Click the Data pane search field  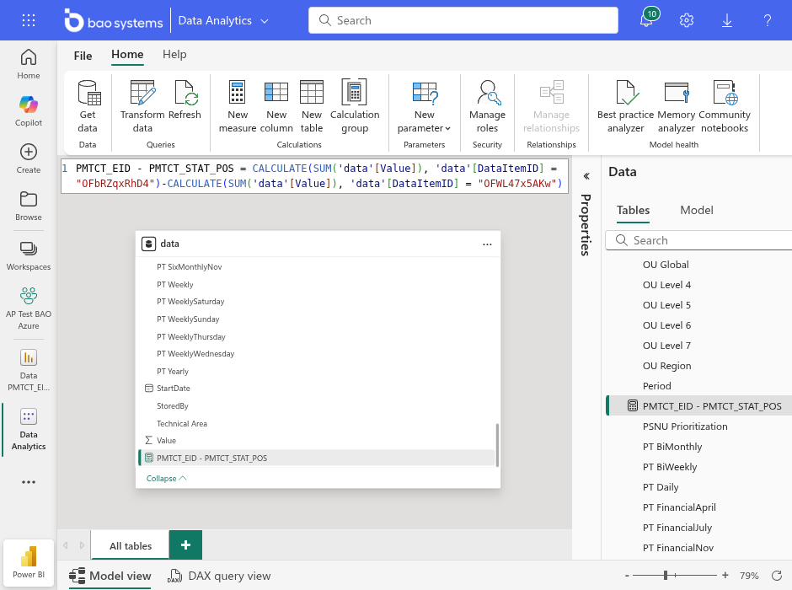pyautogui.click(x=699, y=240)
